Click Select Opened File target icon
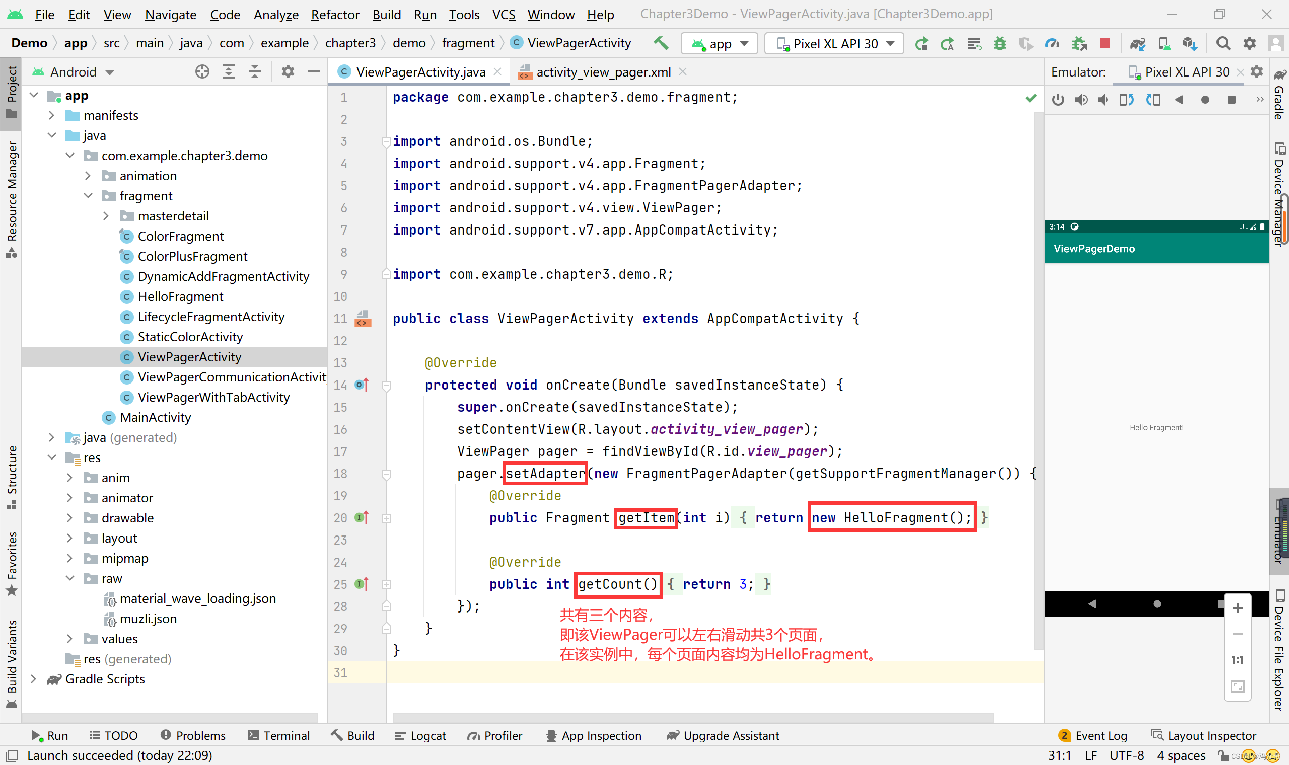 [x=202, y=71]
